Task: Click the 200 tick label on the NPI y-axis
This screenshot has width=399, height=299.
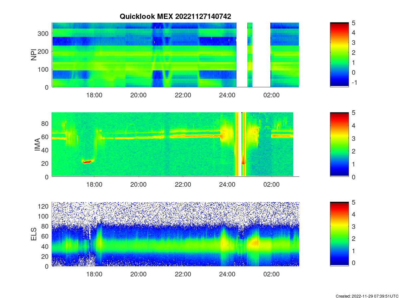Action: point(44,51)
